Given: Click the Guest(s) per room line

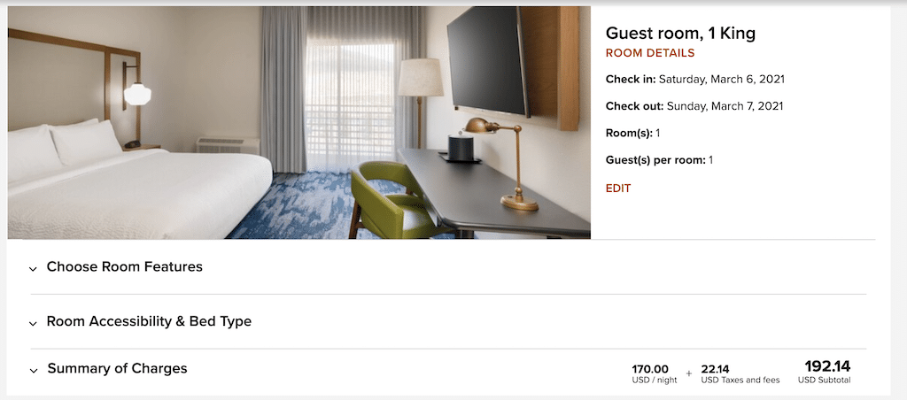Looking at the screenshot, I should tap(659, 160).
